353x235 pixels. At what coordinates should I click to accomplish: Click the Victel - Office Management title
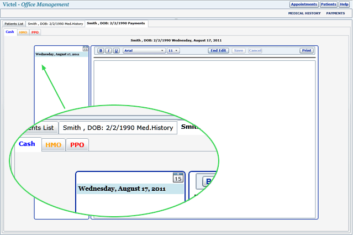pyautogui.click(x=36, y=4)
